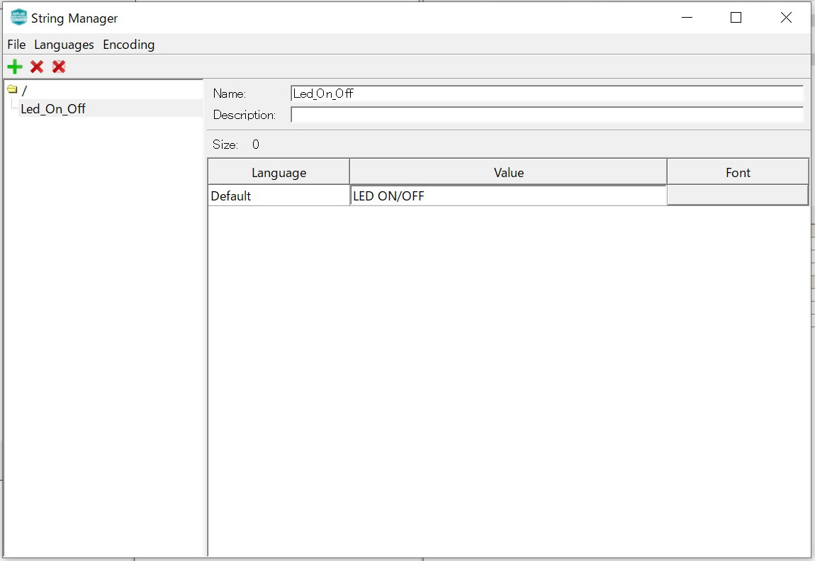
Task: Click the Default language cell
Action: [x=279, y=196]
